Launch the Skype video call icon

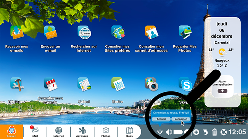click(185, 84)
